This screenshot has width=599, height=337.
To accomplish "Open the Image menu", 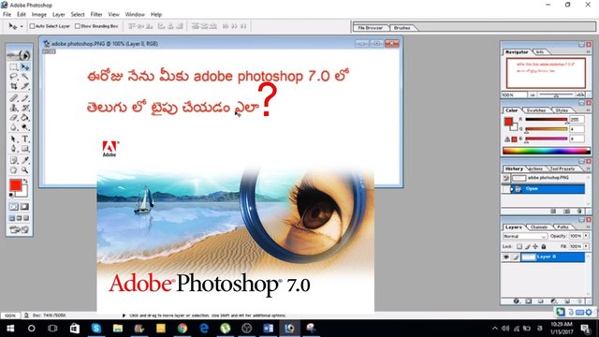I will pyautogui.click(x=39, y=15).
